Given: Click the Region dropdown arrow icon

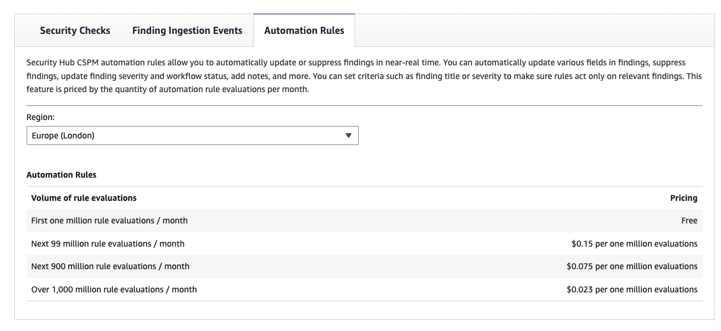Looking at the screenshot, I should coord(349,135).
